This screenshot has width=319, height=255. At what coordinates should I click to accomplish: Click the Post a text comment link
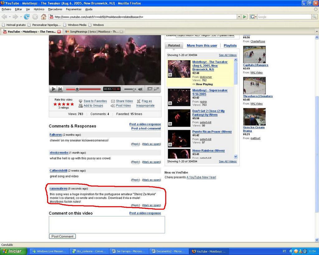point(146,128)
